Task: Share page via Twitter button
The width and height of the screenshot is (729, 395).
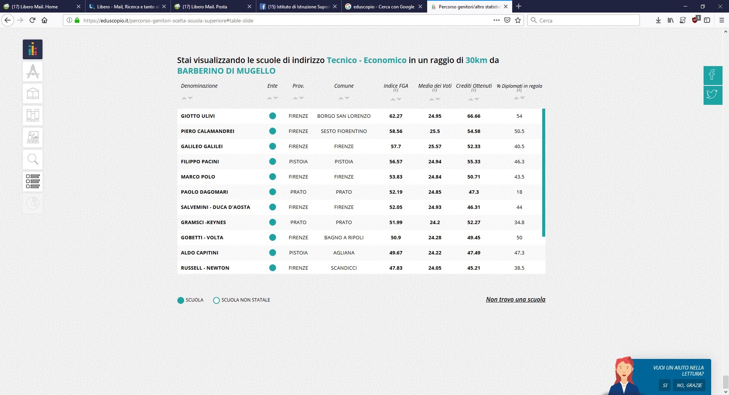Action: pyautogui.click(x=712, y=95)
